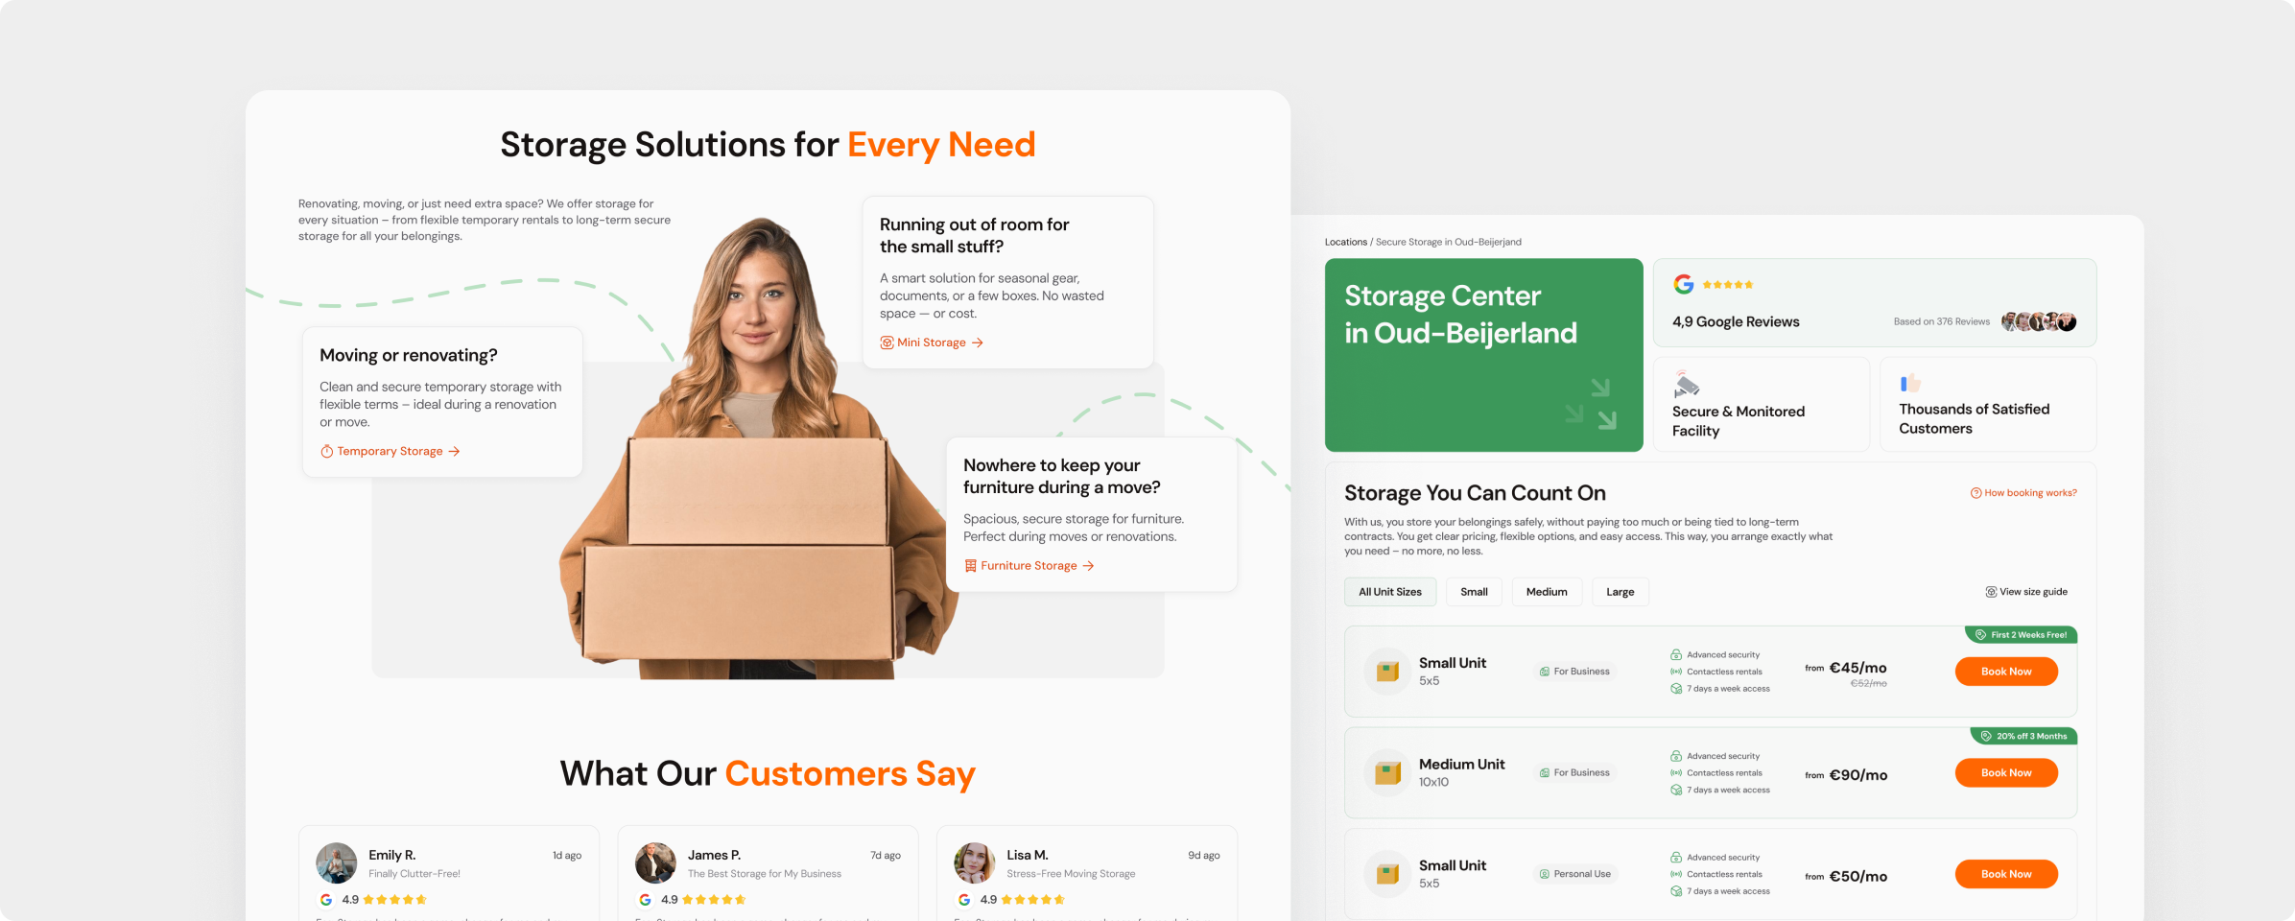The image size is (2295, 921).
Task: Click 'Based on 376 Reviews' text
Action: 1941,322
